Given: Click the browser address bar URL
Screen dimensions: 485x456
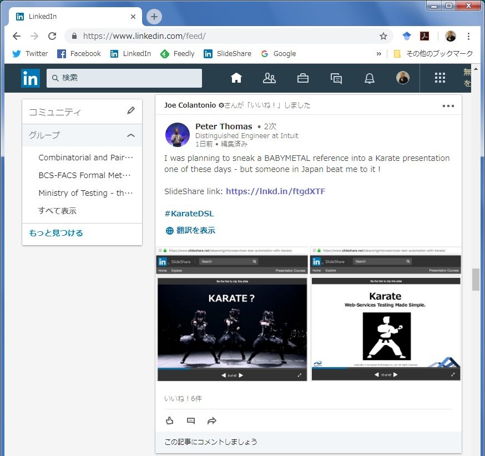Looking at the screenshot, I should (144, 36).
